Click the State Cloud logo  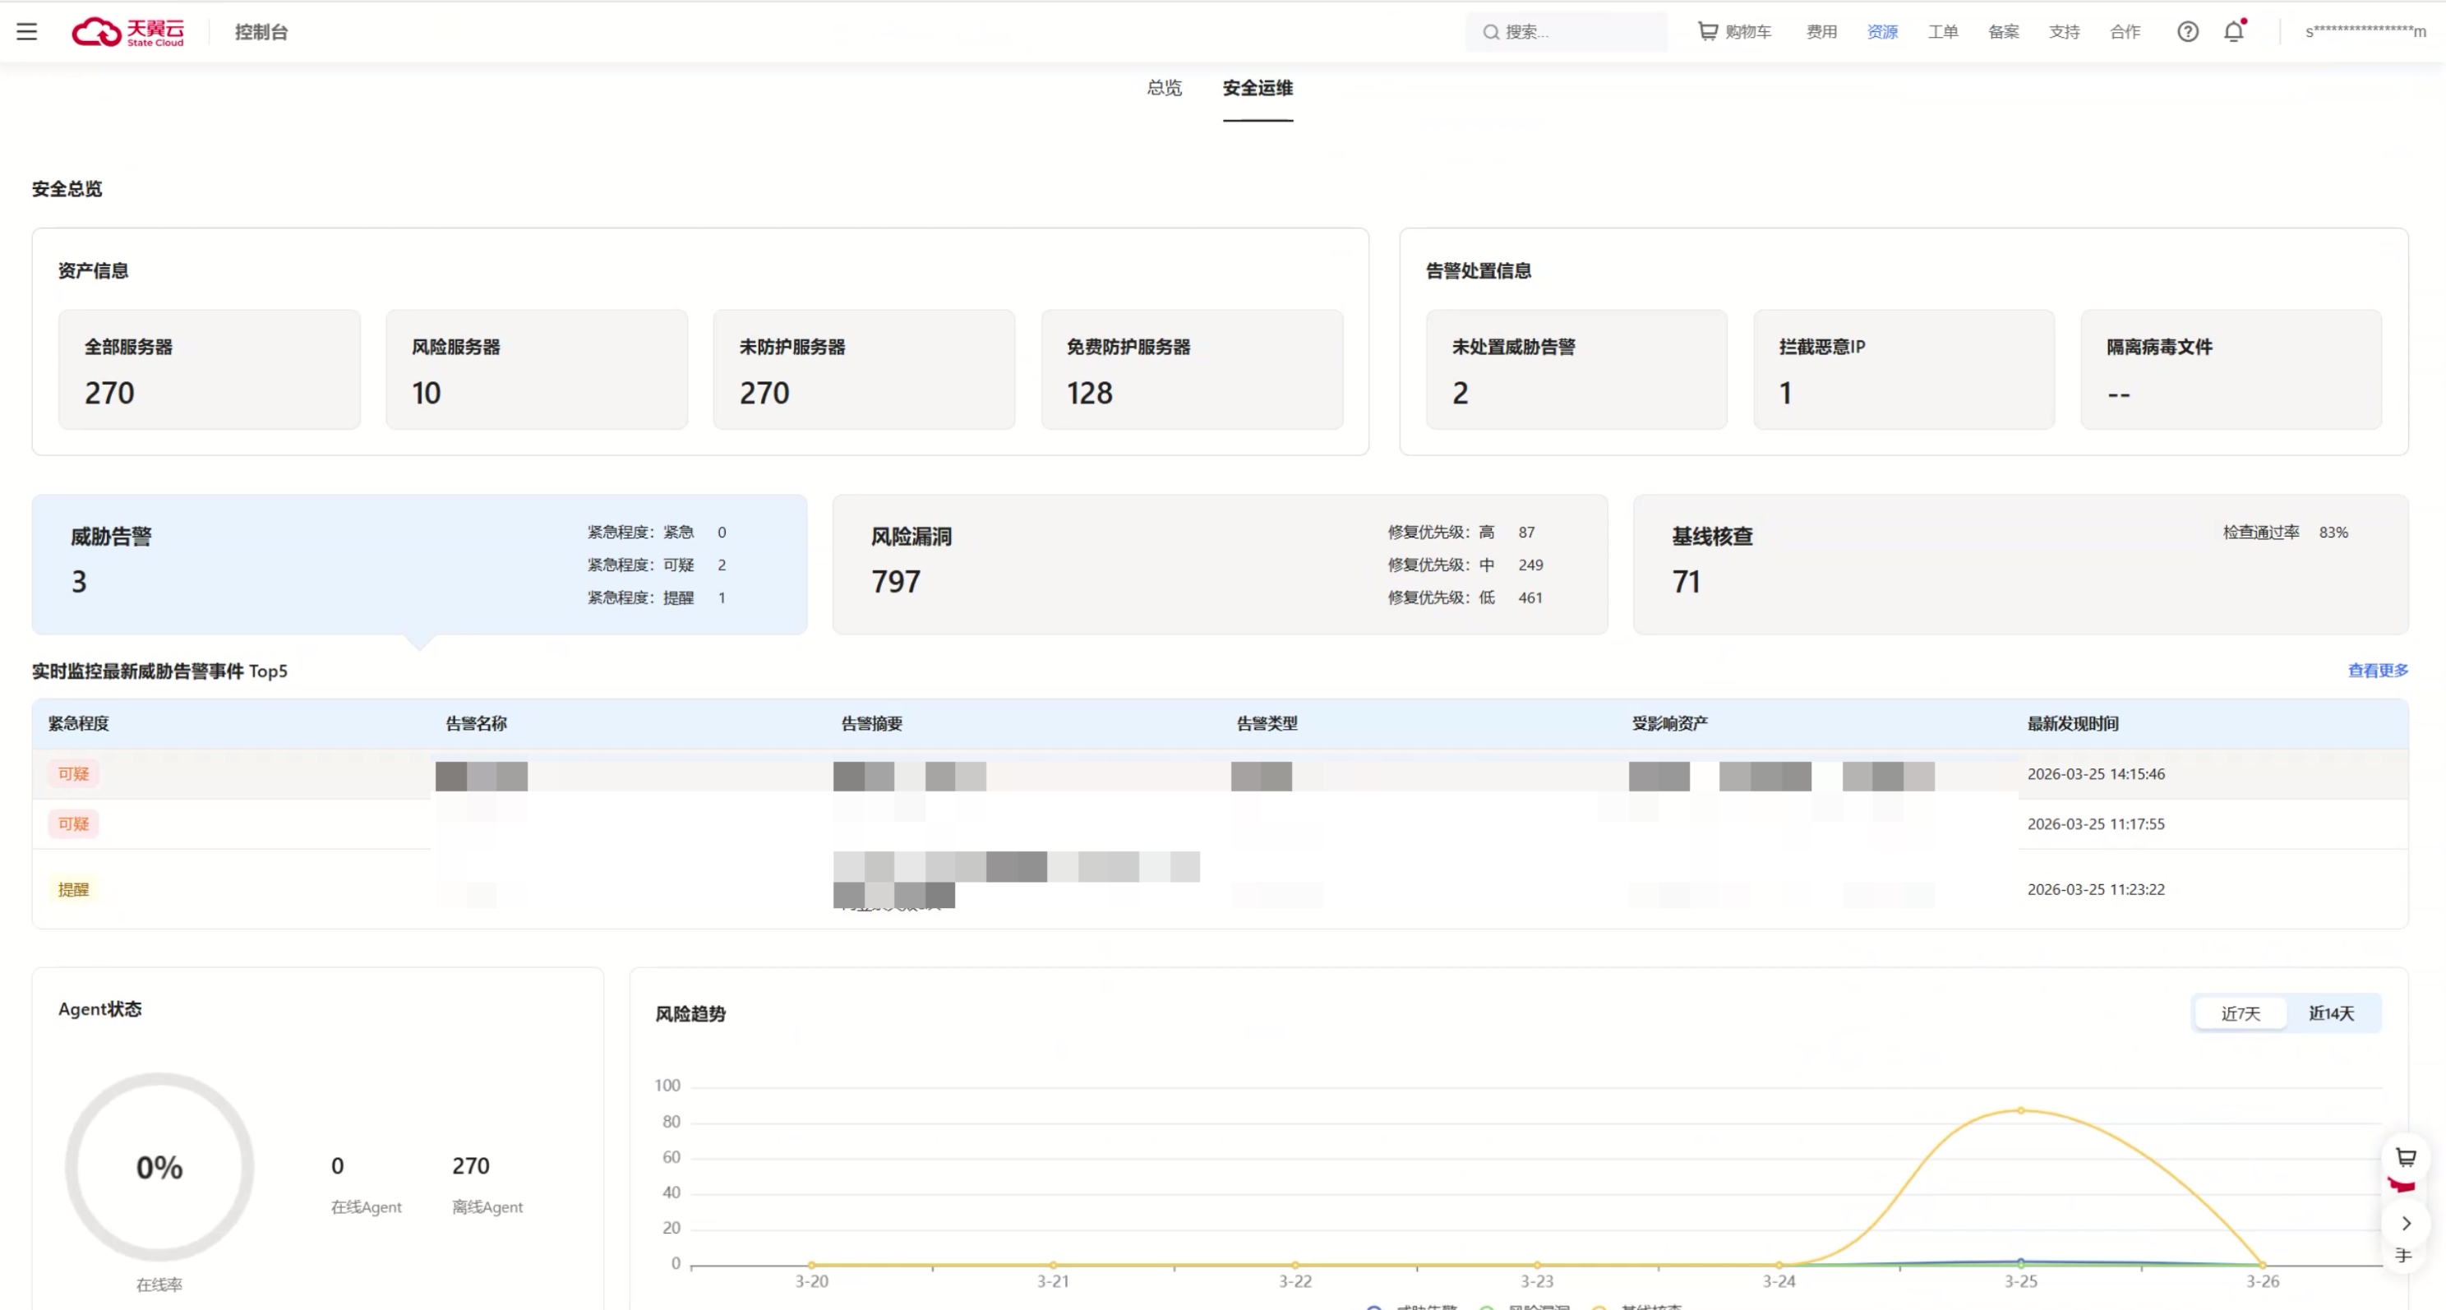(x=128, y=31)
